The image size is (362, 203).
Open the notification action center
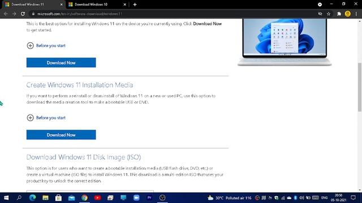(x=353, y=198)
